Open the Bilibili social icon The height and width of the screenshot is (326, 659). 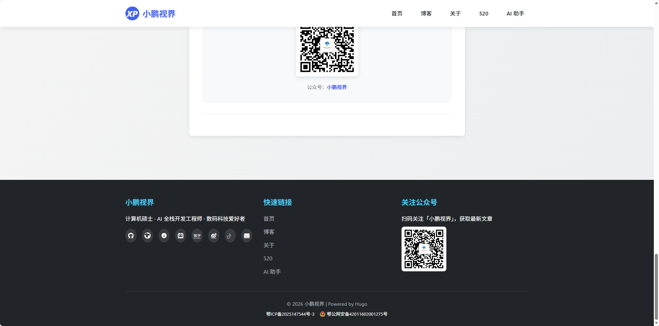[181, 236]
